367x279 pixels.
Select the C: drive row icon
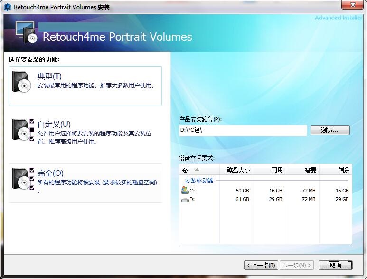click(x=185, y=190)
